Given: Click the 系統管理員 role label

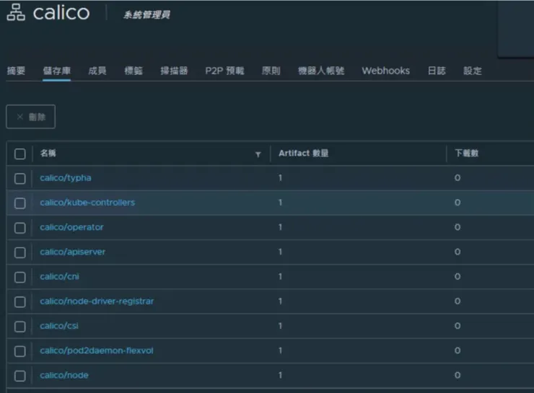Looking at the screenshot, I should (146, 14).
